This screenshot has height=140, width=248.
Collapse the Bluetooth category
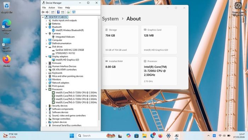tap(46, 27)
